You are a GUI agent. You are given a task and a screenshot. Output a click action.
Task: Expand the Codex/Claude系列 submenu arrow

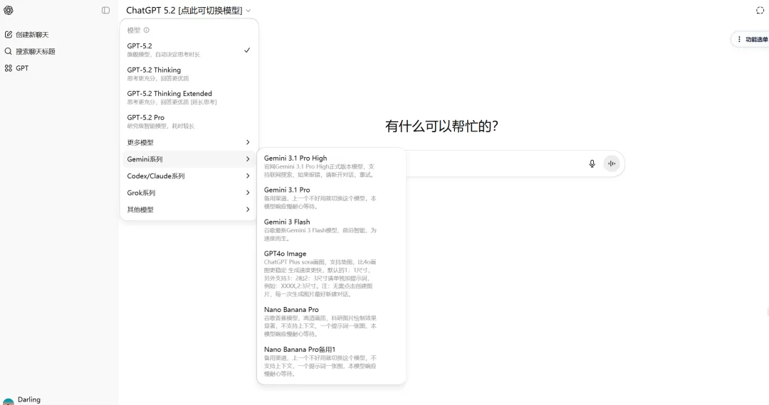tap(248, 176)
